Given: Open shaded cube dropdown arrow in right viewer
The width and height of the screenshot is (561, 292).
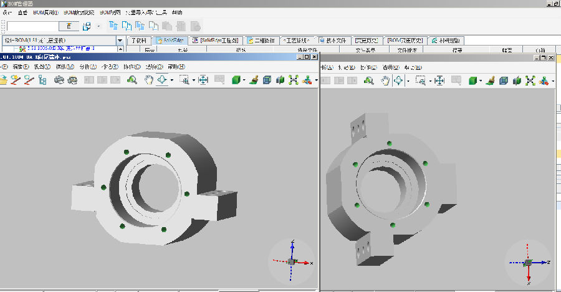Looking at the screenshot, I should (481, 81).
